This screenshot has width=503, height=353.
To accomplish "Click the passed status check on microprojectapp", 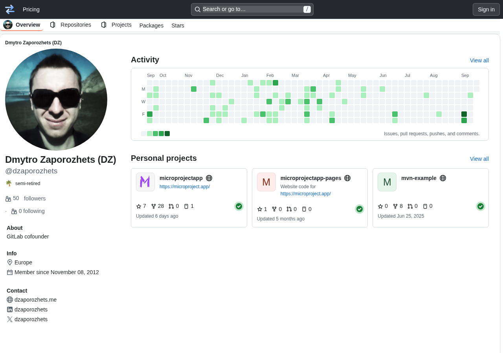I will pos(239,206).
